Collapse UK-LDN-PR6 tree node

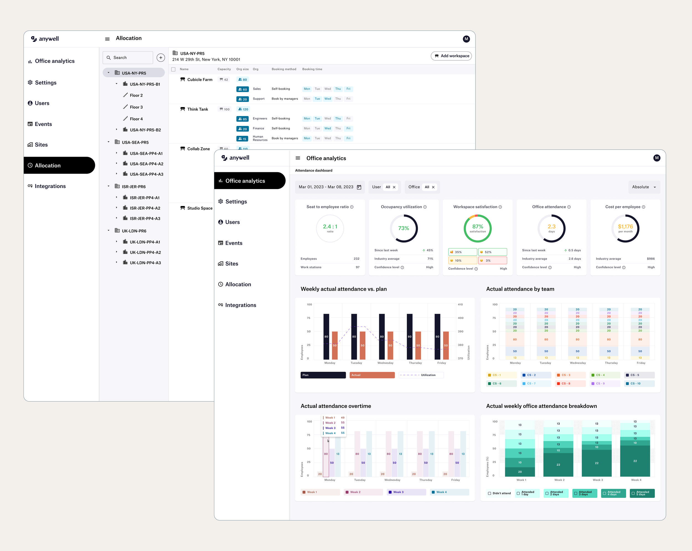click(109, 231)
